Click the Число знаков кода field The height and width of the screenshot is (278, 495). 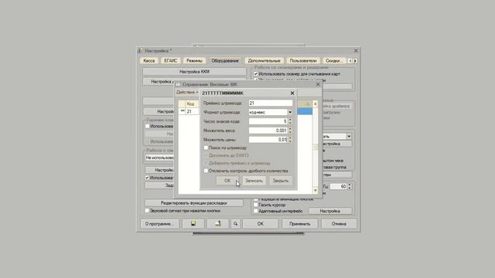(268, 121)
